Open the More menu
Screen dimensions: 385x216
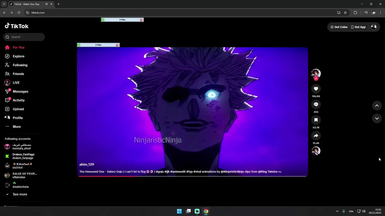17,127
